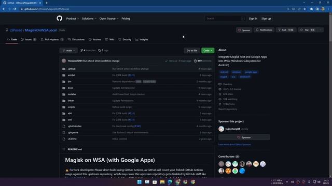332x186 pixels.
Task: Open the Product dropdown menu
Action: [73, 19]
